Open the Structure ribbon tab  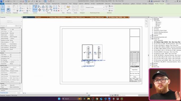pos(15,4)
